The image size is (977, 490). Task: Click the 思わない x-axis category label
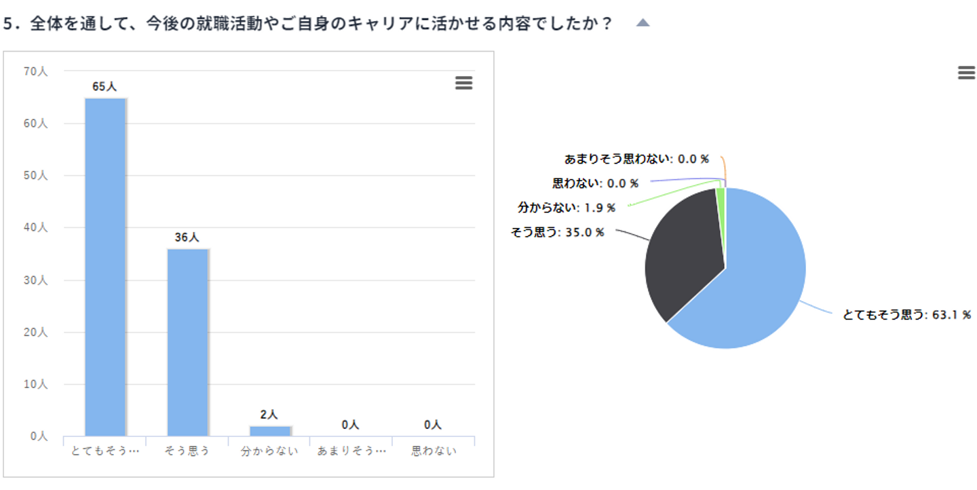point(434,451)
